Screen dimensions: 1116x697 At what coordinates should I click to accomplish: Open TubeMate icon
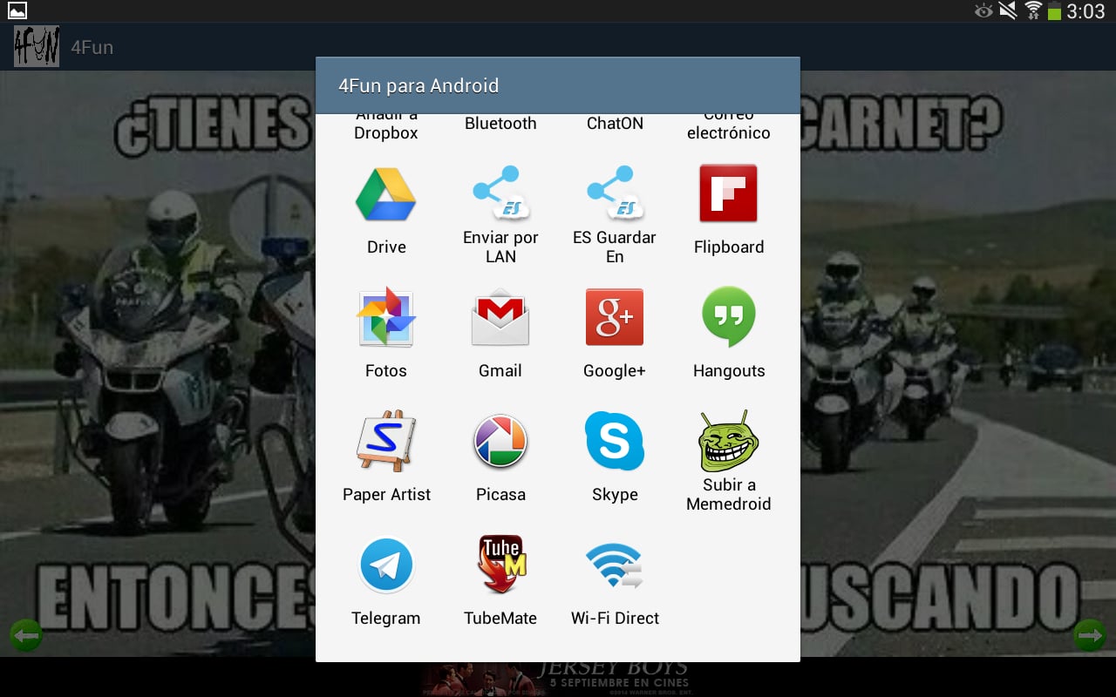(500, 565)
